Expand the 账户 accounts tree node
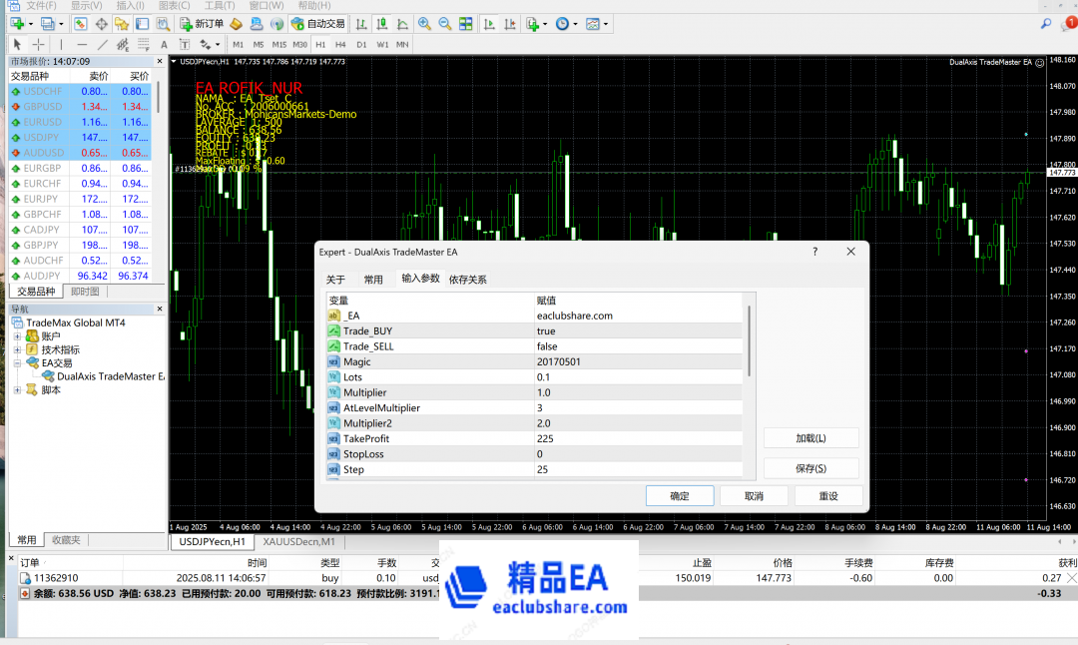 pyautogui.click(x=17, y=336)
